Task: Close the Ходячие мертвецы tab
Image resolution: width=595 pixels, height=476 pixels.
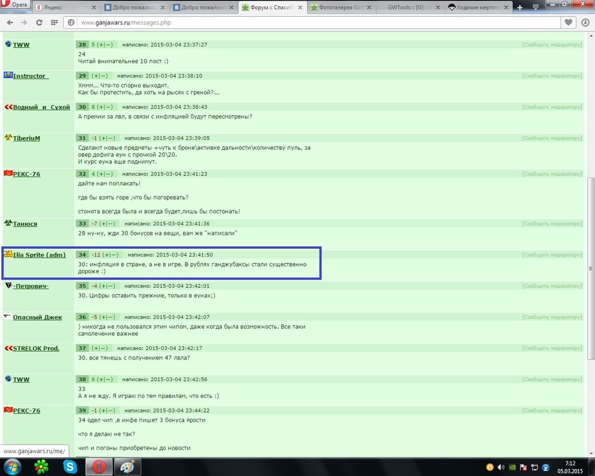Action: click(506, 7)
